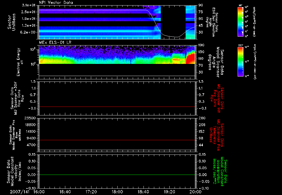The width and height of the screenshot is (282, 195).
Task: Click the red MU Scanner Pos telemetry line
Action: (x=117, y=140)
